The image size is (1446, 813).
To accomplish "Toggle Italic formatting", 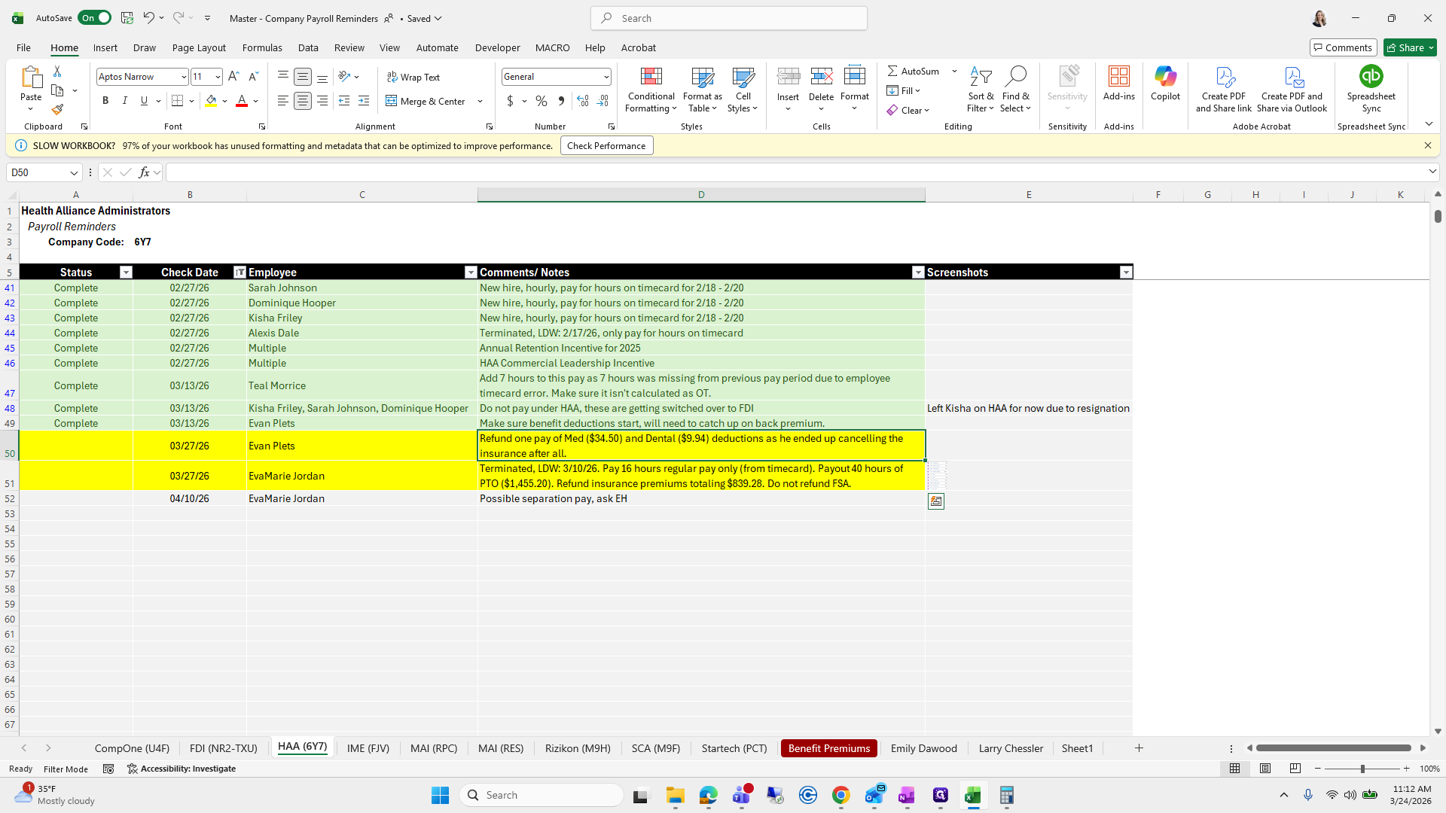I will [124, 101].
